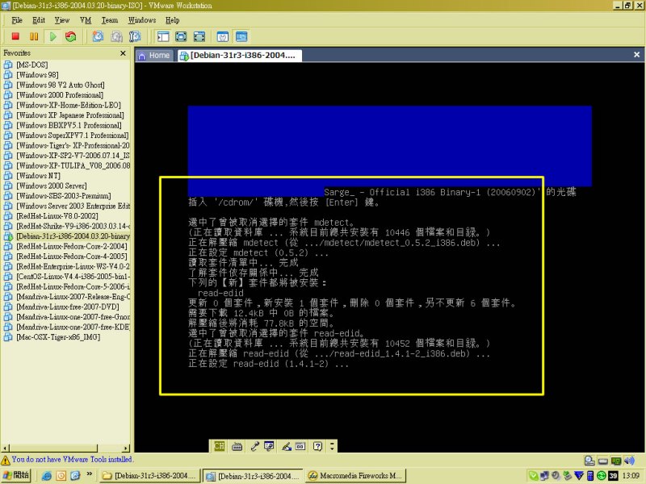Close the Debian VM tab with the X

point(636,54)
